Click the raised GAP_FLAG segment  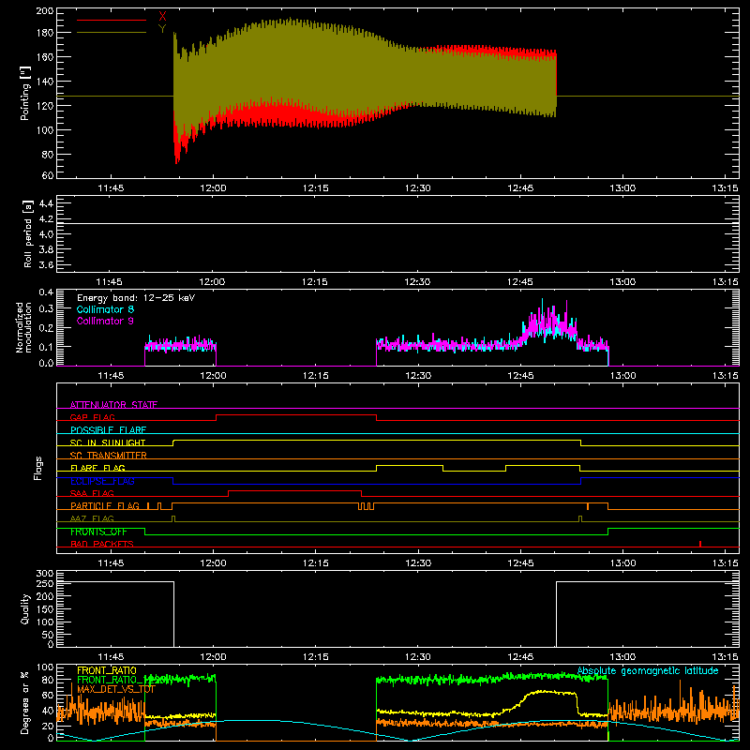coord(296,415)
